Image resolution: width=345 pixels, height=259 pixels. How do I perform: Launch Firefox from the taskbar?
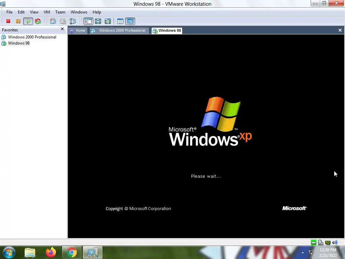click(51, 253)
